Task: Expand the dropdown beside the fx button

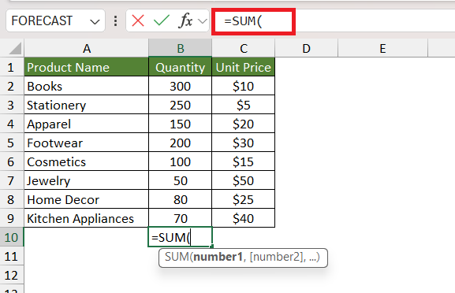Action: click(x=203, y=21)
